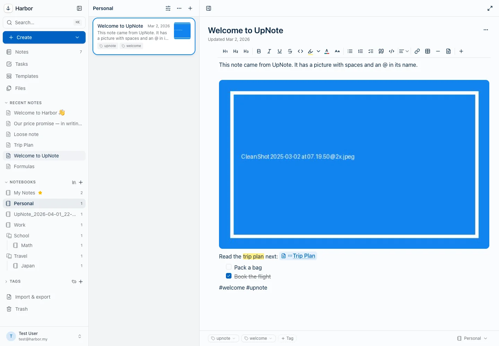Open the Tasks section
This screenshot has width=499, height=346.
coord(44,64)
